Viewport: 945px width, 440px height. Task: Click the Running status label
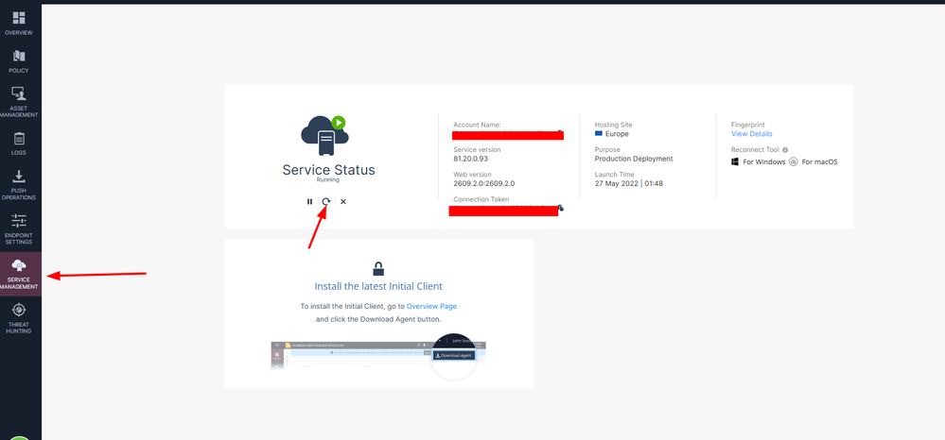(328, 179)
